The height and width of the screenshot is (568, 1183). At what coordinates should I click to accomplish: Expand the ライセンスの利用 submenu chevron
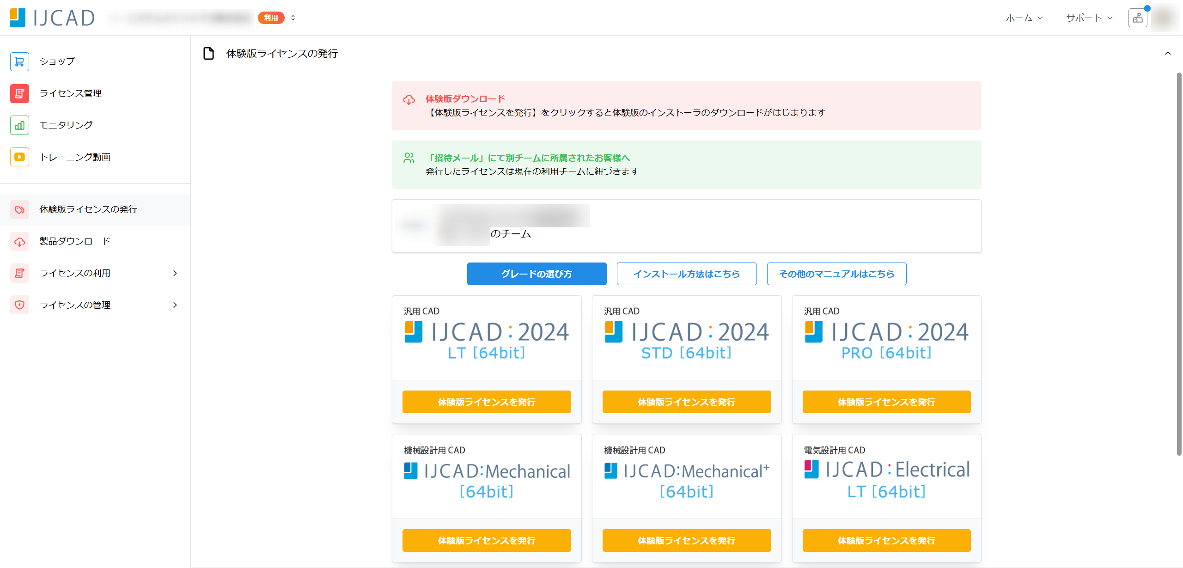[175, 273]
